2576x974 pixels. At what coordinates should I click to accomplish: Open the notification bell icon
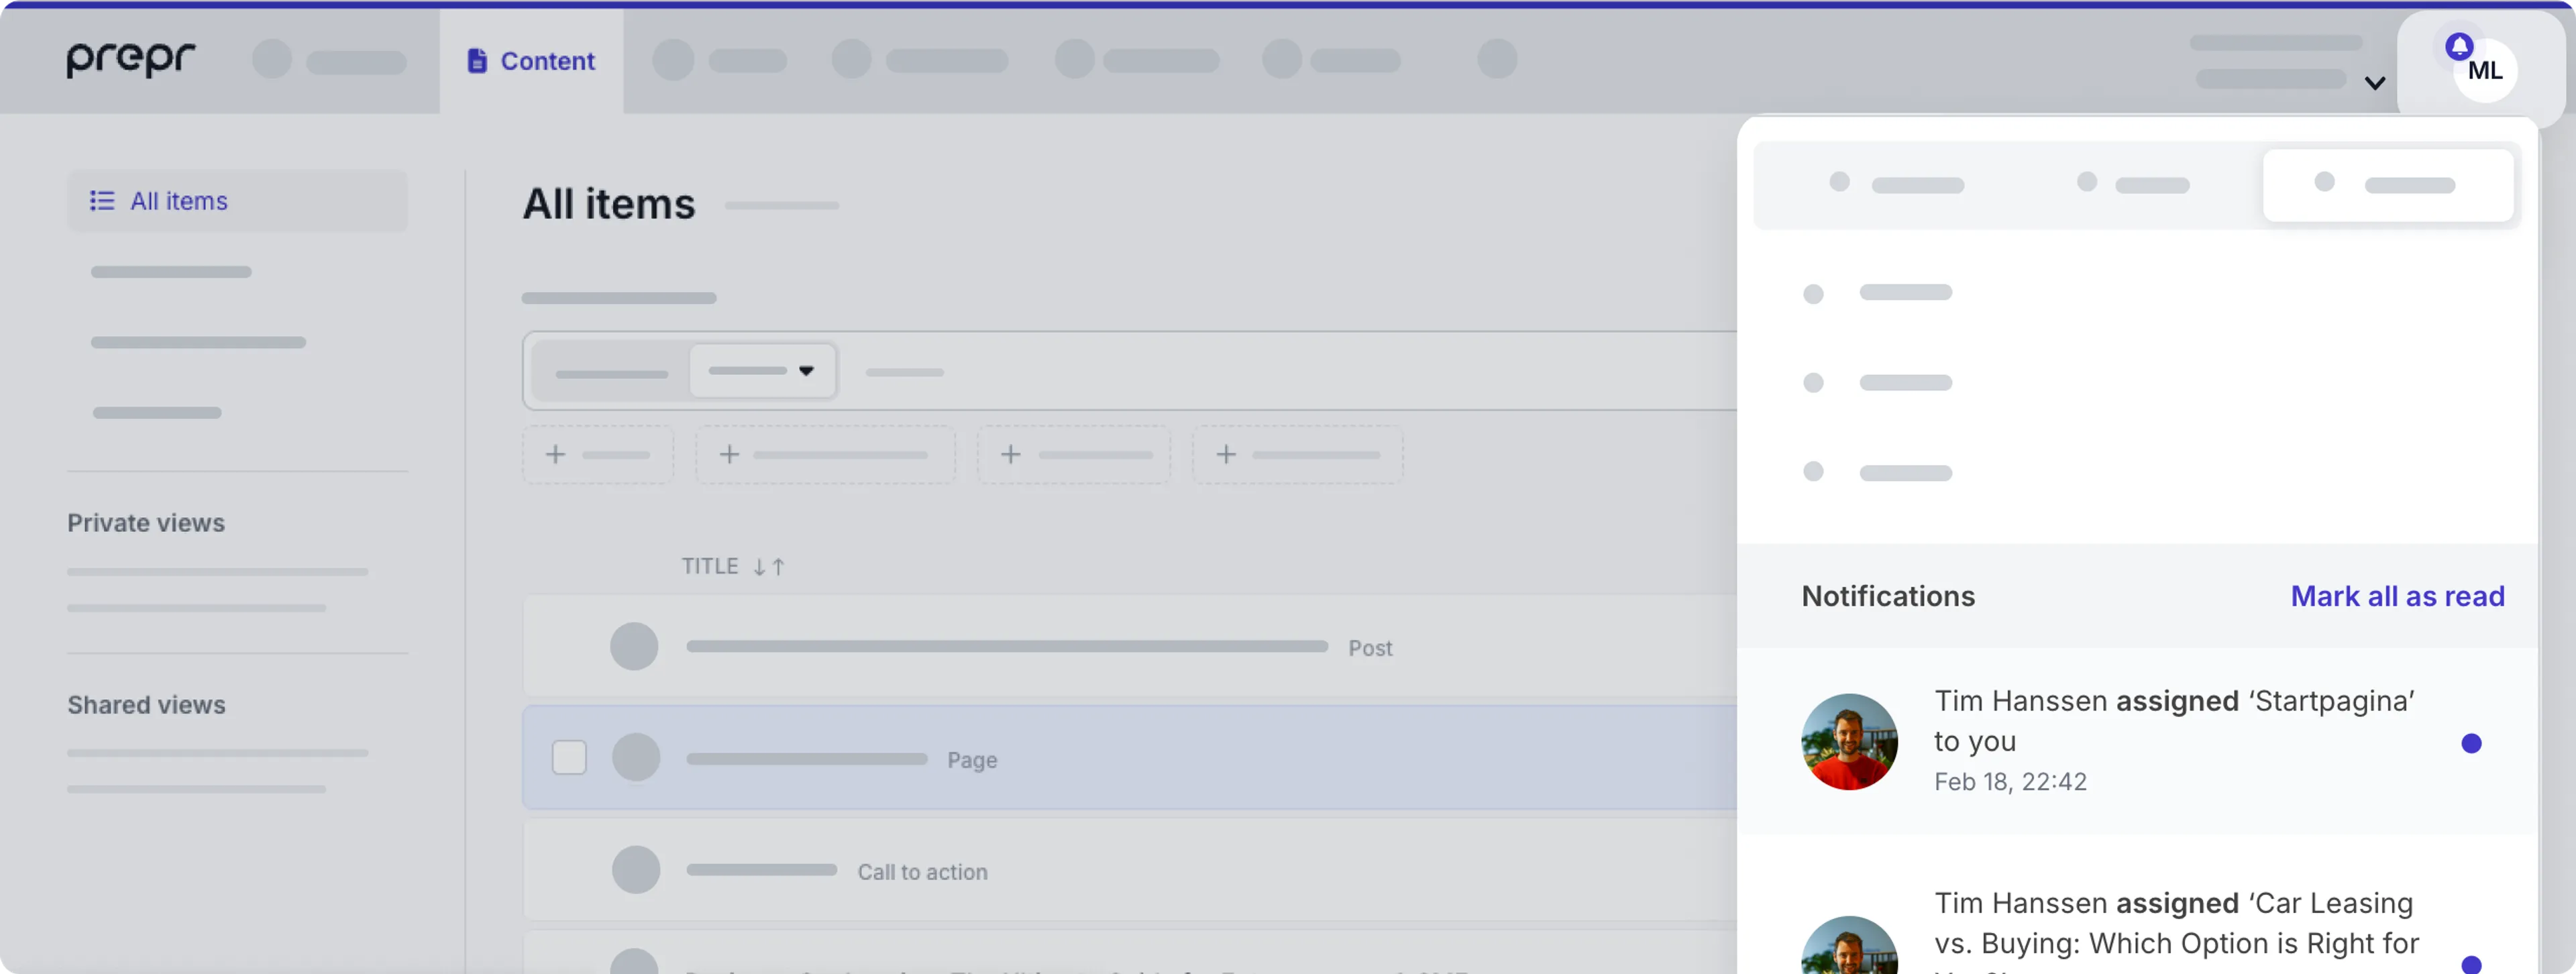[2459, 46]
